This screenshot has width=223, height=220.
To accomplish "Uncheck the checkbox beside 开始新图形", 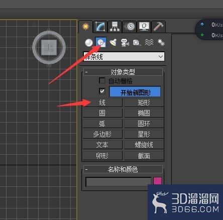I will coord(102,91).
